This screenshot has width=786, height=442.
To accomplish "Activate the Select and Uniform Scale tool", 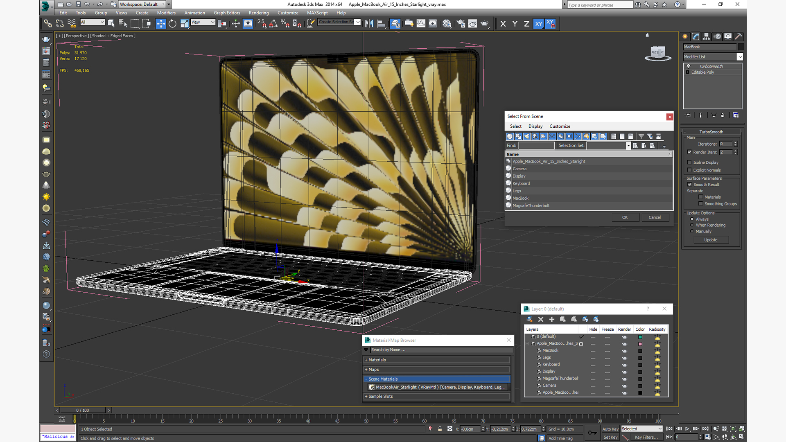I will pyautogui.click(x=184, y=24).
